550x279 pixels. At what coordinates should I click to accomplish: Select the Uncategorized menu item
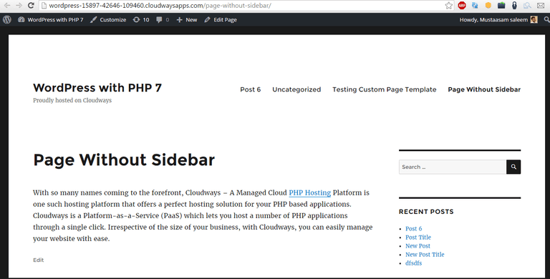tap(296, 89)
